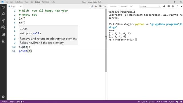Change language mode Python
The image size is (183, 103).
[x=172, y=102]
